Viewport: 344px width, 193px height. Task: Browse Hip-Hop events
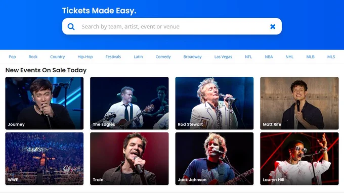tap(85, 57)
